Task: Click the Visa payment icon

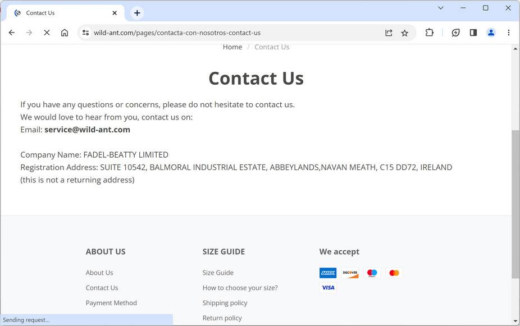Action: 328,288
